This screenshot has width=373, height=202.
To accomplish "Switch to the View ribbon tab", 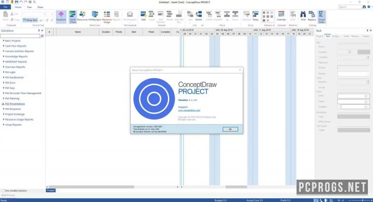I will (x=29, y=7).
